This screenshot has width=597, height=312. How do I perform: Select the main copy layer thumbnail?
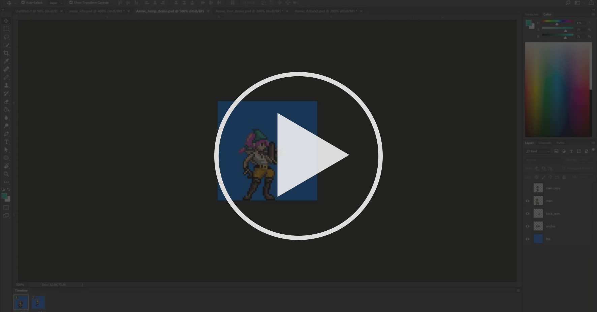(x=538, y=188)
